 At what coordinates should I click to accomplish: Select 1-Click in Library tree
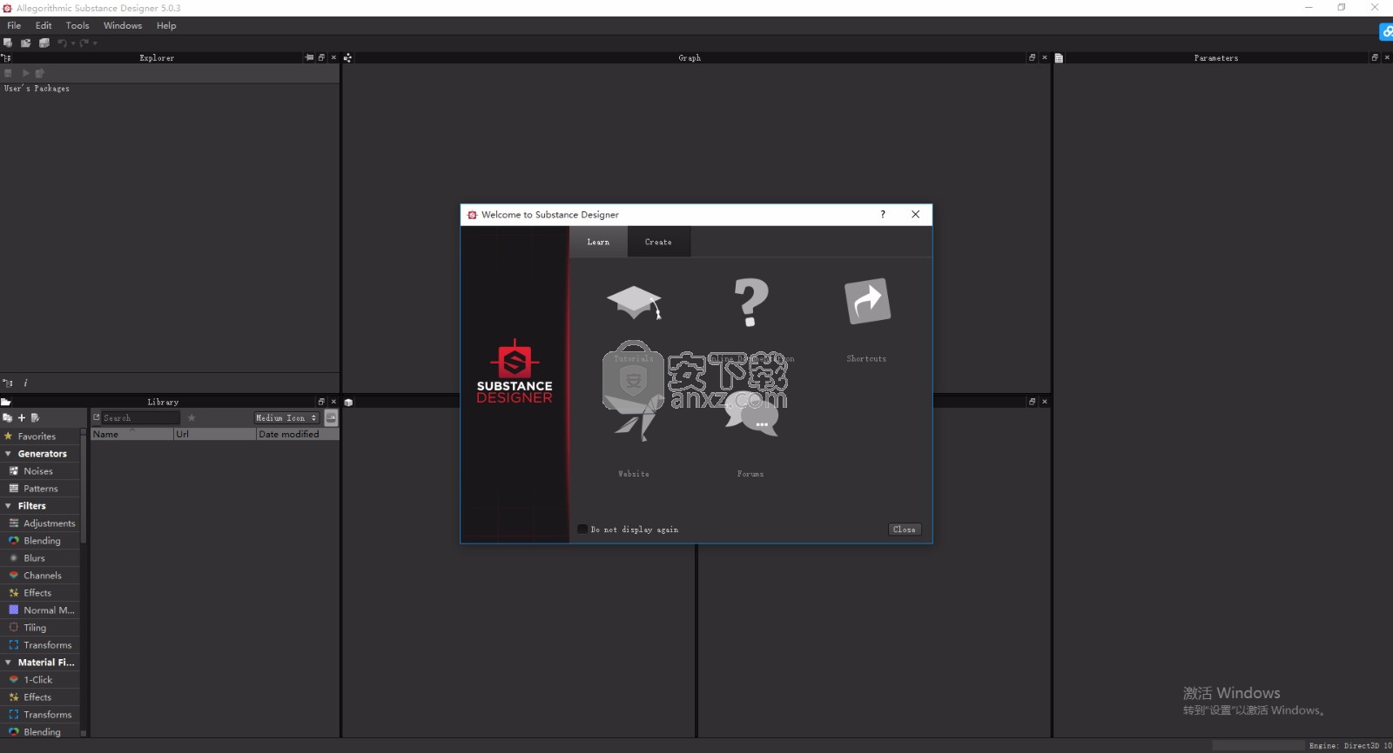point(39,680)
